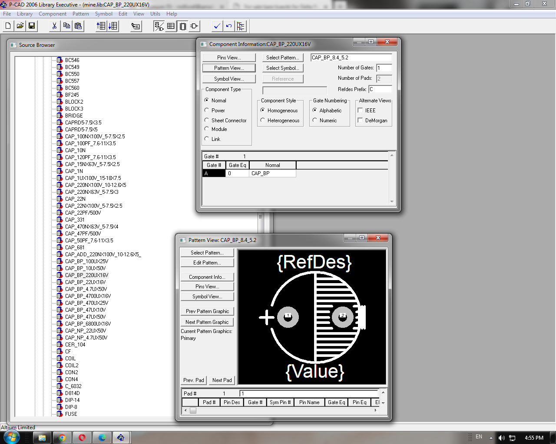Click Refdes Prefix input field
The height and width of the screenshot is (444, 556).
point(380,89)
